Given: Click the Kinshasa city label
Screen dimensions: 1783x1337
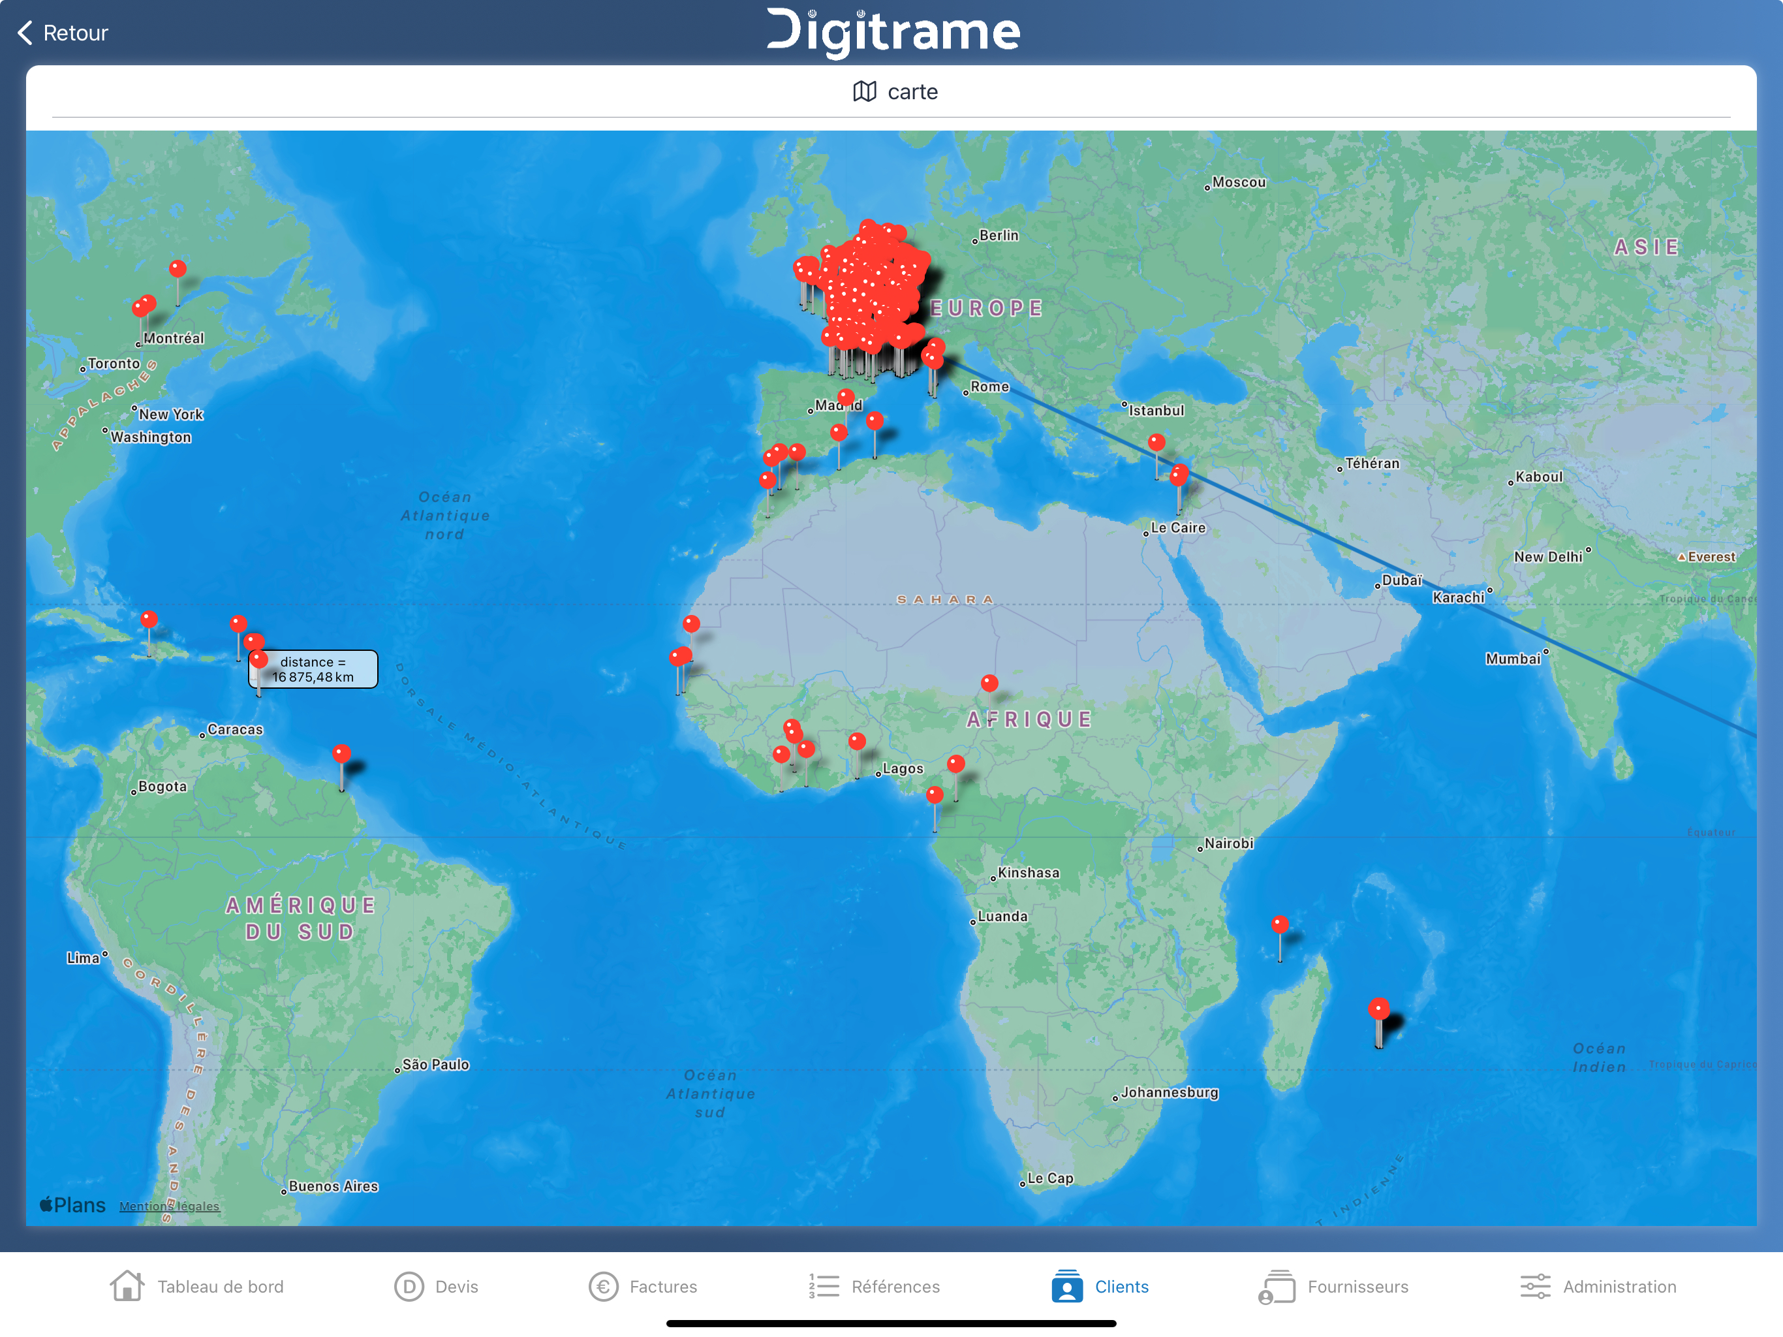Looking at the screenshot, I should [1028, 873].
